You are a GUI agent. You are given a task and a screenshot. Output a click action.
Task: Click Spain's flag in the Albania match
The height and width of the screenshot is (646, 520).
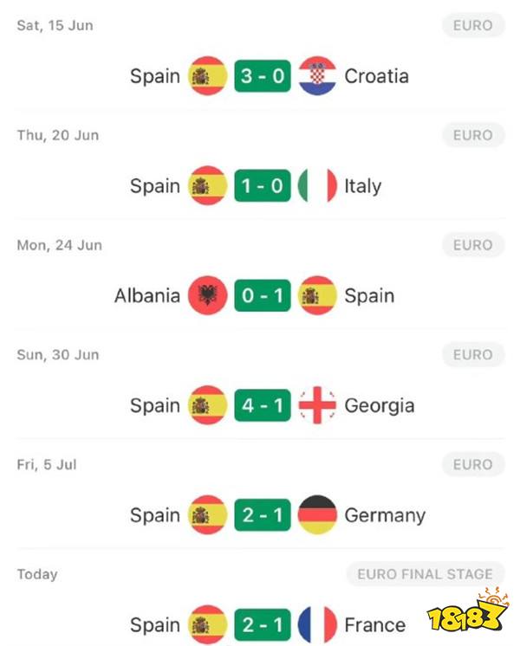(x=317, y=295)
